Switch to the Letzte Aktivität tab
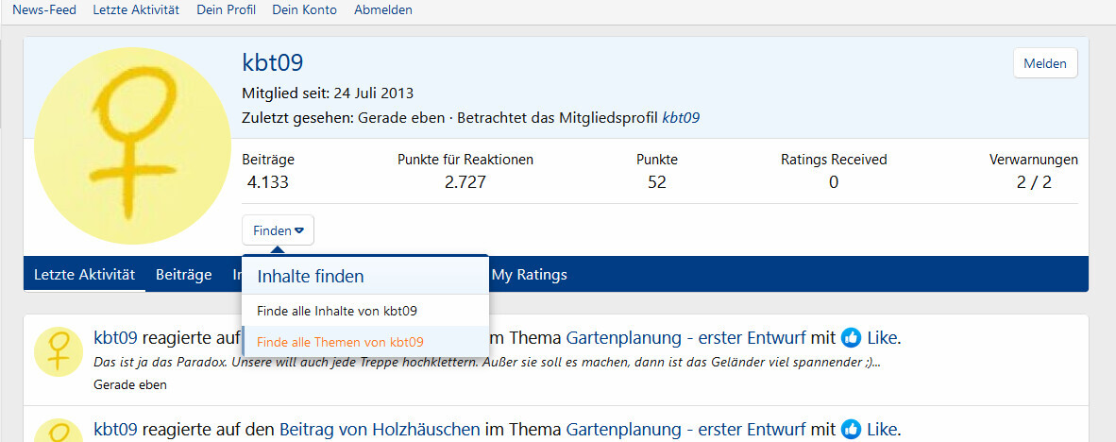 tap(85, 275)
